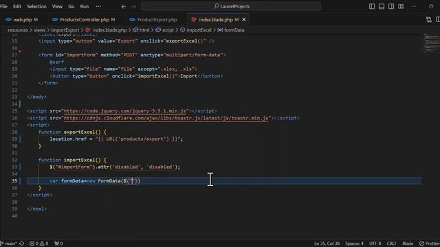Follow the jquery-3.5.1.min.js URL link
The width and height of the screenshot is (440, 247).
(125, 111)
